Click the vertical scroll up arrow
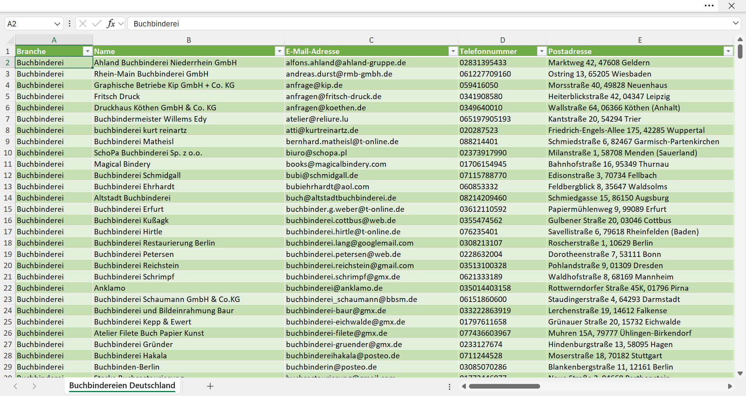Viewport: 746px width, 396px height. [x=740, y=39]
